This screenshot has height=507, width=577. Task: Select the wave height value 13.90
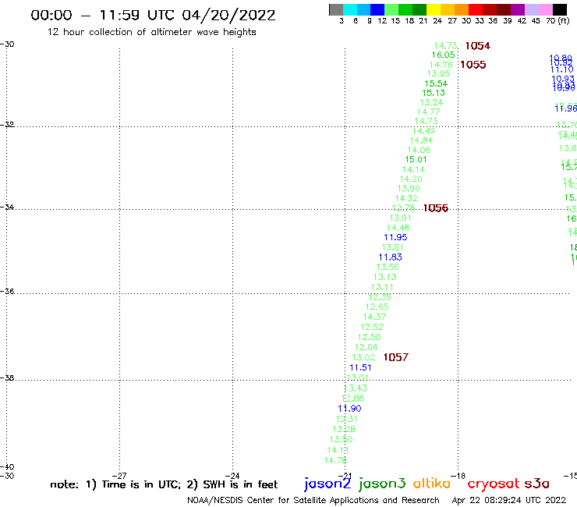point(409,189)
